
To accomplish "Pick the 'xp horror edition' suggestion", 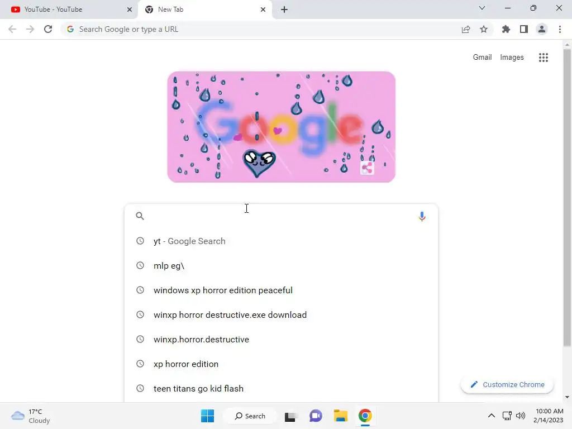I will click(281, 364).
